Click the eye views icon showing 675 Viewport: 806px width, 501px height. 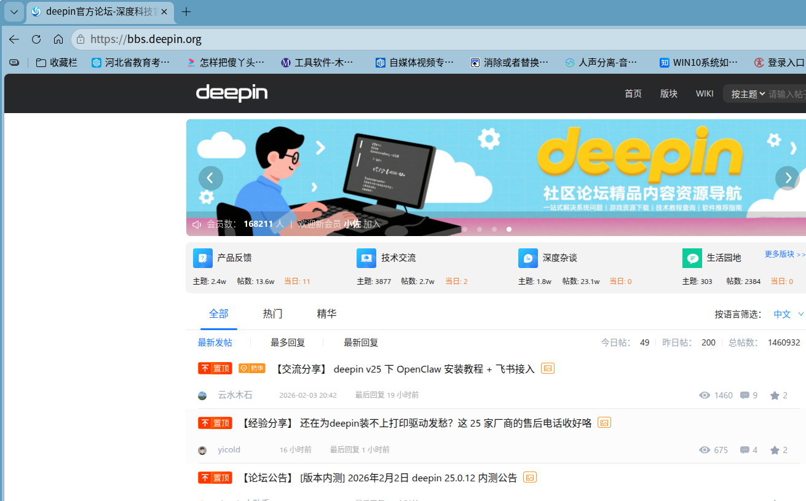click(705, 450)
